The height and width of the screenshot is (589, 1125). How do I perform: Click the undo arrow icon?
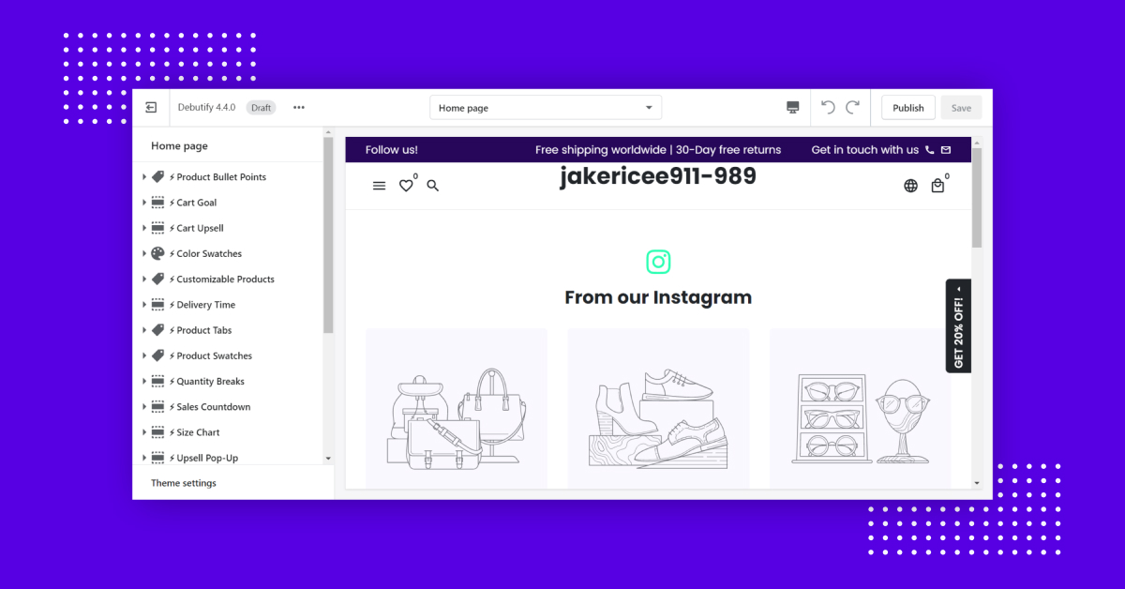click(x=828, y=107)
